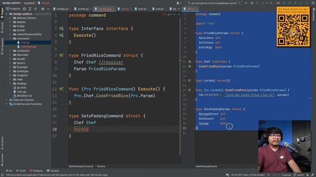Viewport: 316px width, 177px height.
Task: Click the Expand All icon in Project panel
Action: [x=30, y=9]
